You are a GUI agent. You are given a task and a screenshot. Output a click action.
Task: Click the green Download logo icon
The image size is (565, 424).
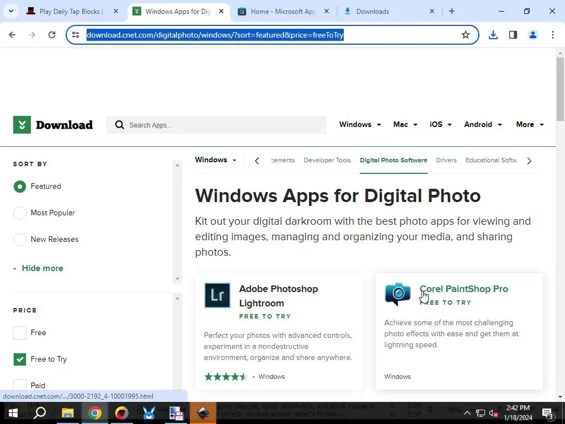click(22, 125)
